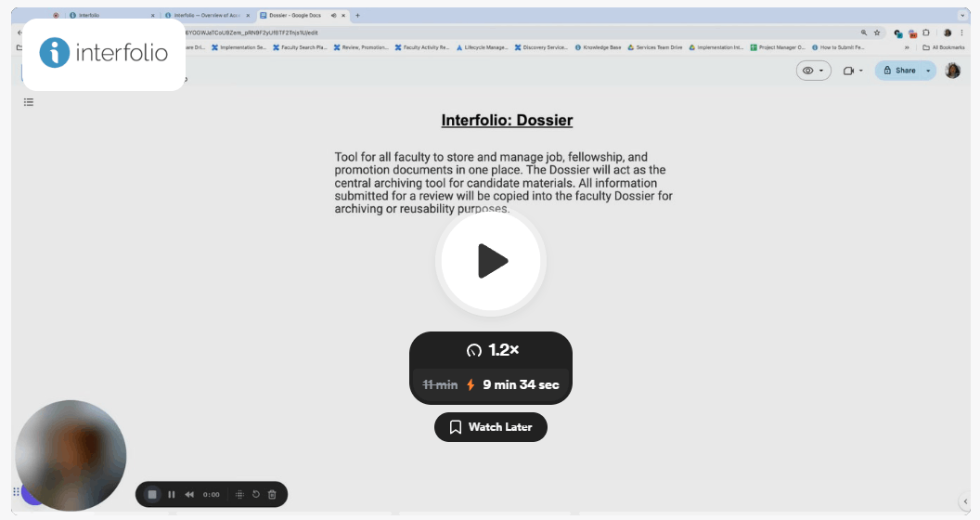Expand the video camera meeting dropdown
Image resolution: width=980 pixels, height=520 pixels.
853,71
